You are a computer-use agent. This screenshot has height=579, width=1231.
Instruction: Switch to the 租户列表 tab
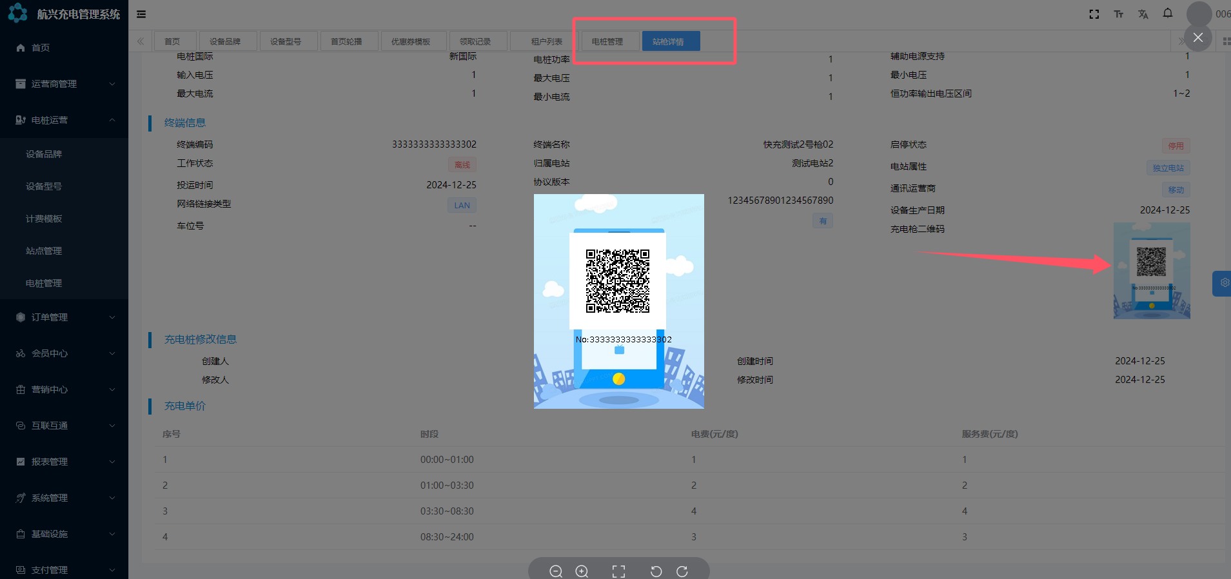click(x=546, y=41)
